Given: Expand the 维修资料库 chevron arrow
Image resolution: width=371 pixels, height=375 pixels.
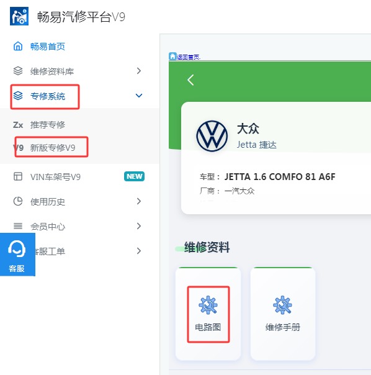Looking at the screenshot, I should [x=139, y=71].
